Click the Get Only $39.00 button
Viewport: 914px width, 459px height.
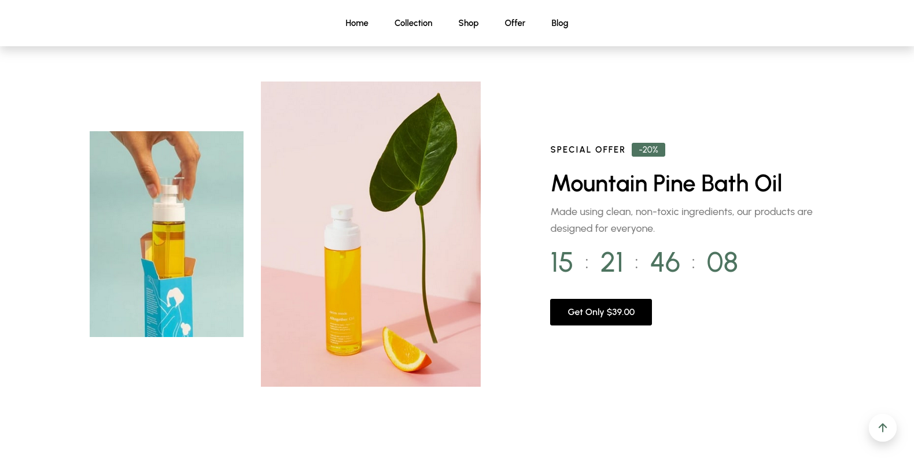(x=601, y=312)
